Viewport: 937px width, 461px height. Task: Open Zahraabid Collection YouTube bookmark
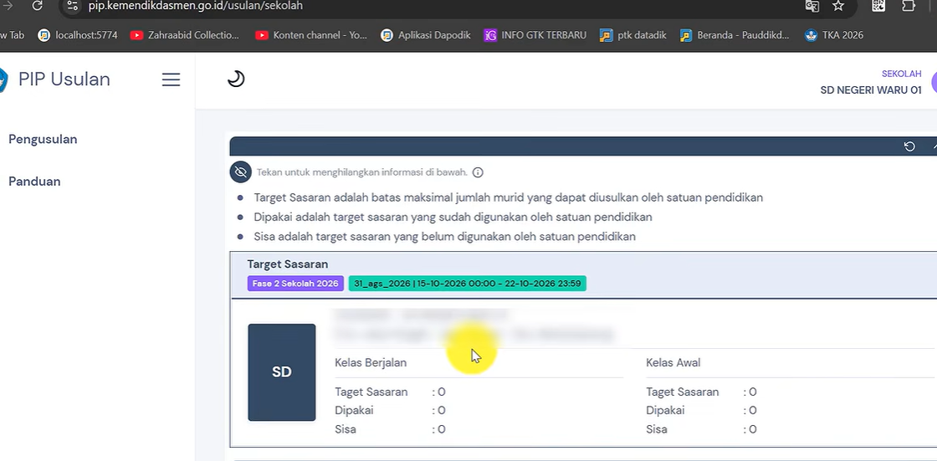pos(185,35)
